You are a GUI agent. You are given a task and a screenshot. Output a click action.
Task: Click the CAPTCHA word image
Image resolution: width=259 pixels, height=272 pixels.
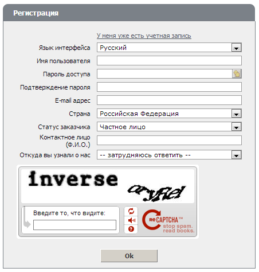[108, 186]
